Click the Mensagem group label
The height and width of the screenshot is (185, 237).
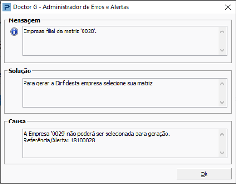[24, 20]
